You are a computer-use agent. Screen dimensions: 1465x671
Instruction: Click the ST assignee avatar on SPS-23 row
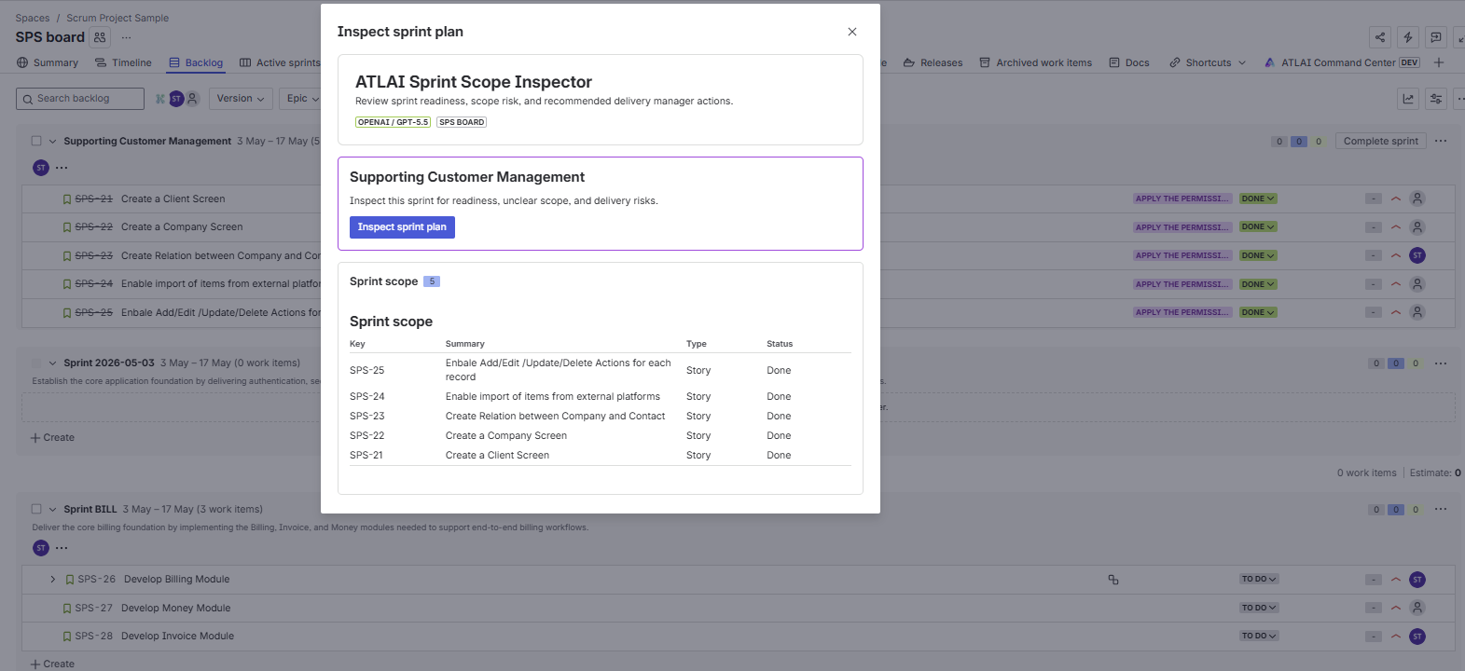tap(1417, 255)
